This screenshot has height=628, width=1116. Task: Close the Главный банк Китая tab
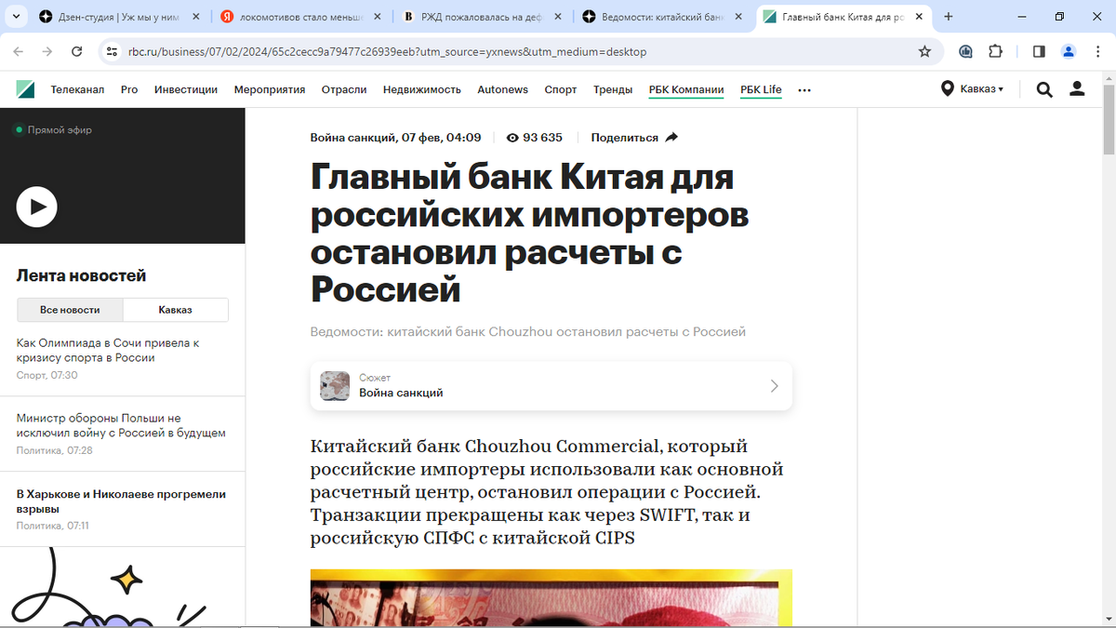pyautogui.click(x=919, y=17)
